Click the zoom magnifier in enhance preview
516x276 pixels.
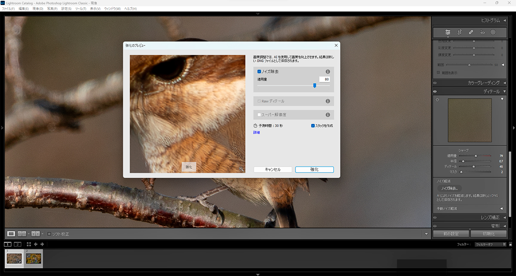coord(241,169)
